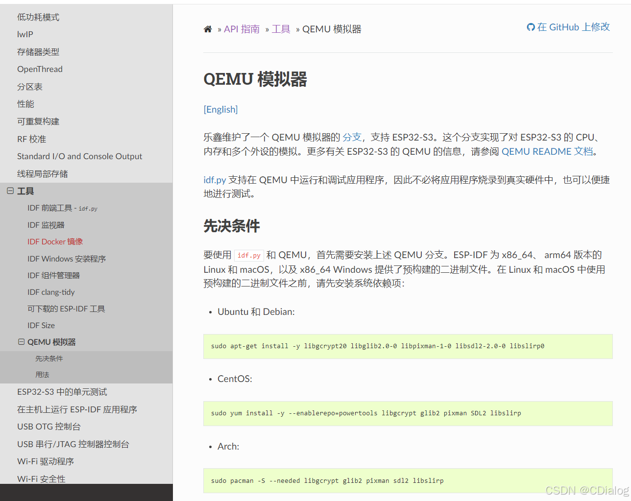Screen dimensions: 631x501
Task: Open API 指南 breadcrumb link
Action: click(242, 29)
